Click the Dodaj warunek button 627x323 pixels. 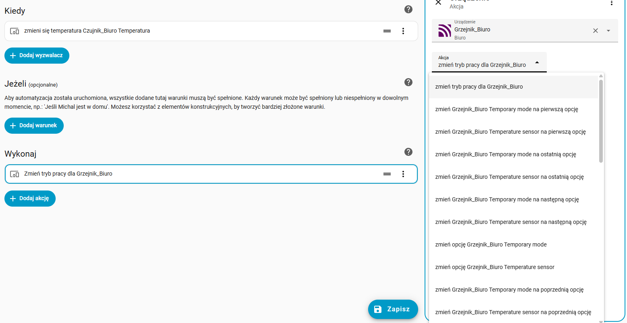click(x=34, y=126)
